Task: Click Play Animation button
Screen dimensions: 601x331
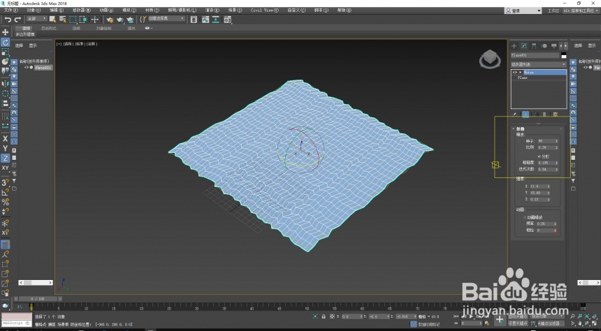Action: 472,316
